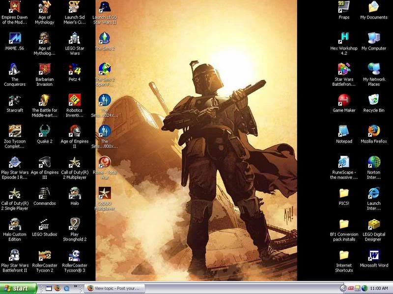Click the Play Stronghold 2 shortcut
393x294 pixels.
tap(75, 229)
